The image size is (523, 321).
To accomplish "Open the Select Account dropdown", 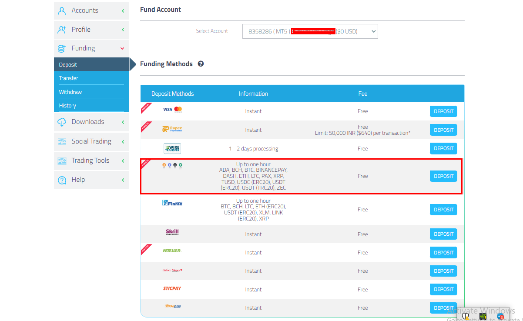I will [310, 31].
